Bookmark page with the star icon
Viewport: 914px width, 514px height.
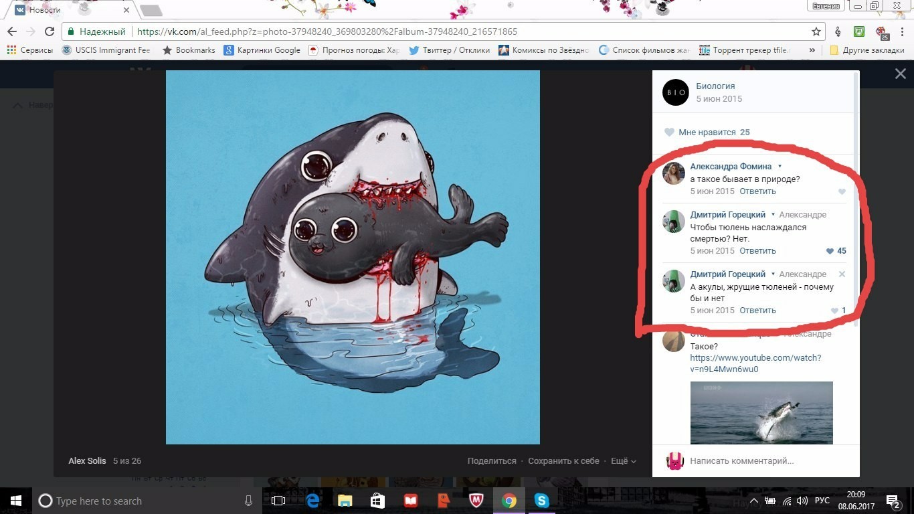coord(816,31)
